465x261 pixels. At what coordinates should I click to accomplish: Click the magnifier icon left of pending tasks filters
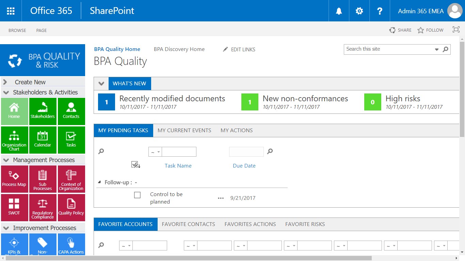point(101,152)
